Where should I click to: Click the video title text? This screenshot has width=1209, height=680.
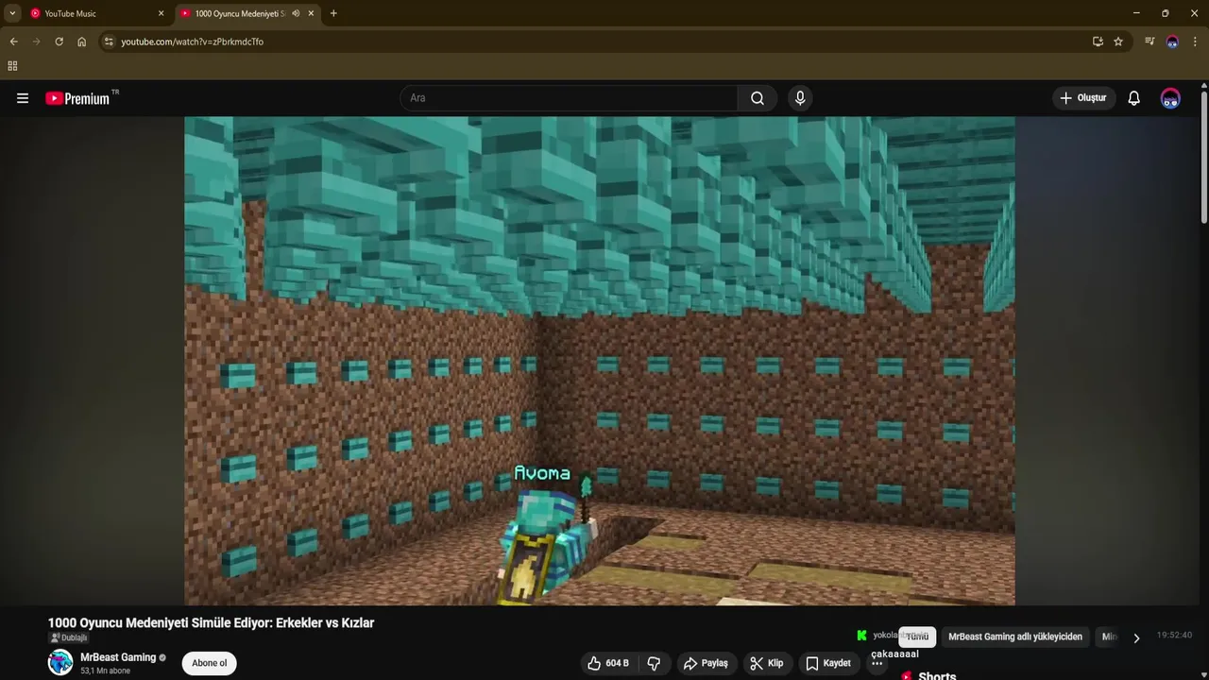coord(212,623)
